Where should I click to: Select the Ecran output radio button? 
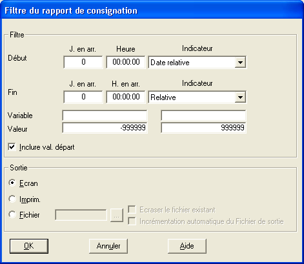(x=12, y=183)
